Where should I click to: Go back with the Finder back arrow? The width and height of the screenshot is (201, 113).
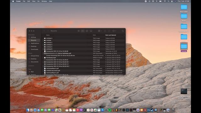(44, 31)
